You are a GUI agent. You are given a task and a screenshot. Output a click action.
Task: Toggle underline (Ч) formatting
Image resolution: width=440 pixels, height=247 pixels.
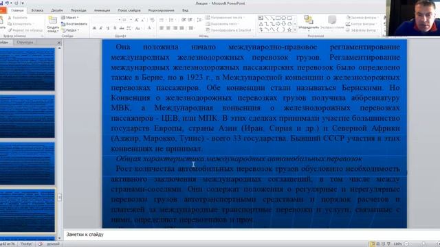tap(108, 28)
